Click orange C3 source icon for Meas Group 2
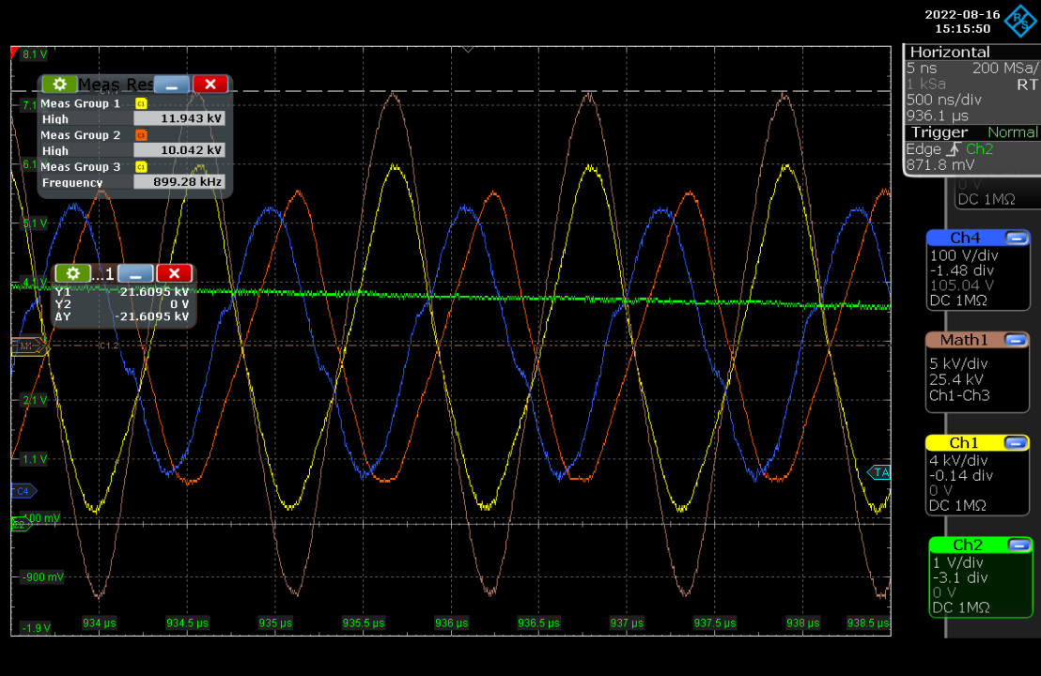 tap(141, 135)
